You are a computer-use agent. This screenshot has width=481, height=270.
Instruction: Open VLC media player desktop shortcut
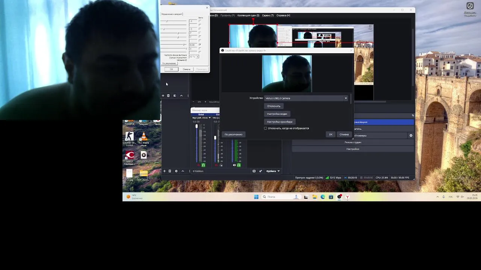tap(144, 139)
